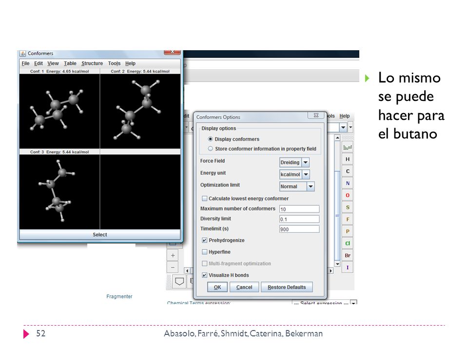
Task: Click horizontal scrollbar left arrow
Action: (x=187, y=271)
